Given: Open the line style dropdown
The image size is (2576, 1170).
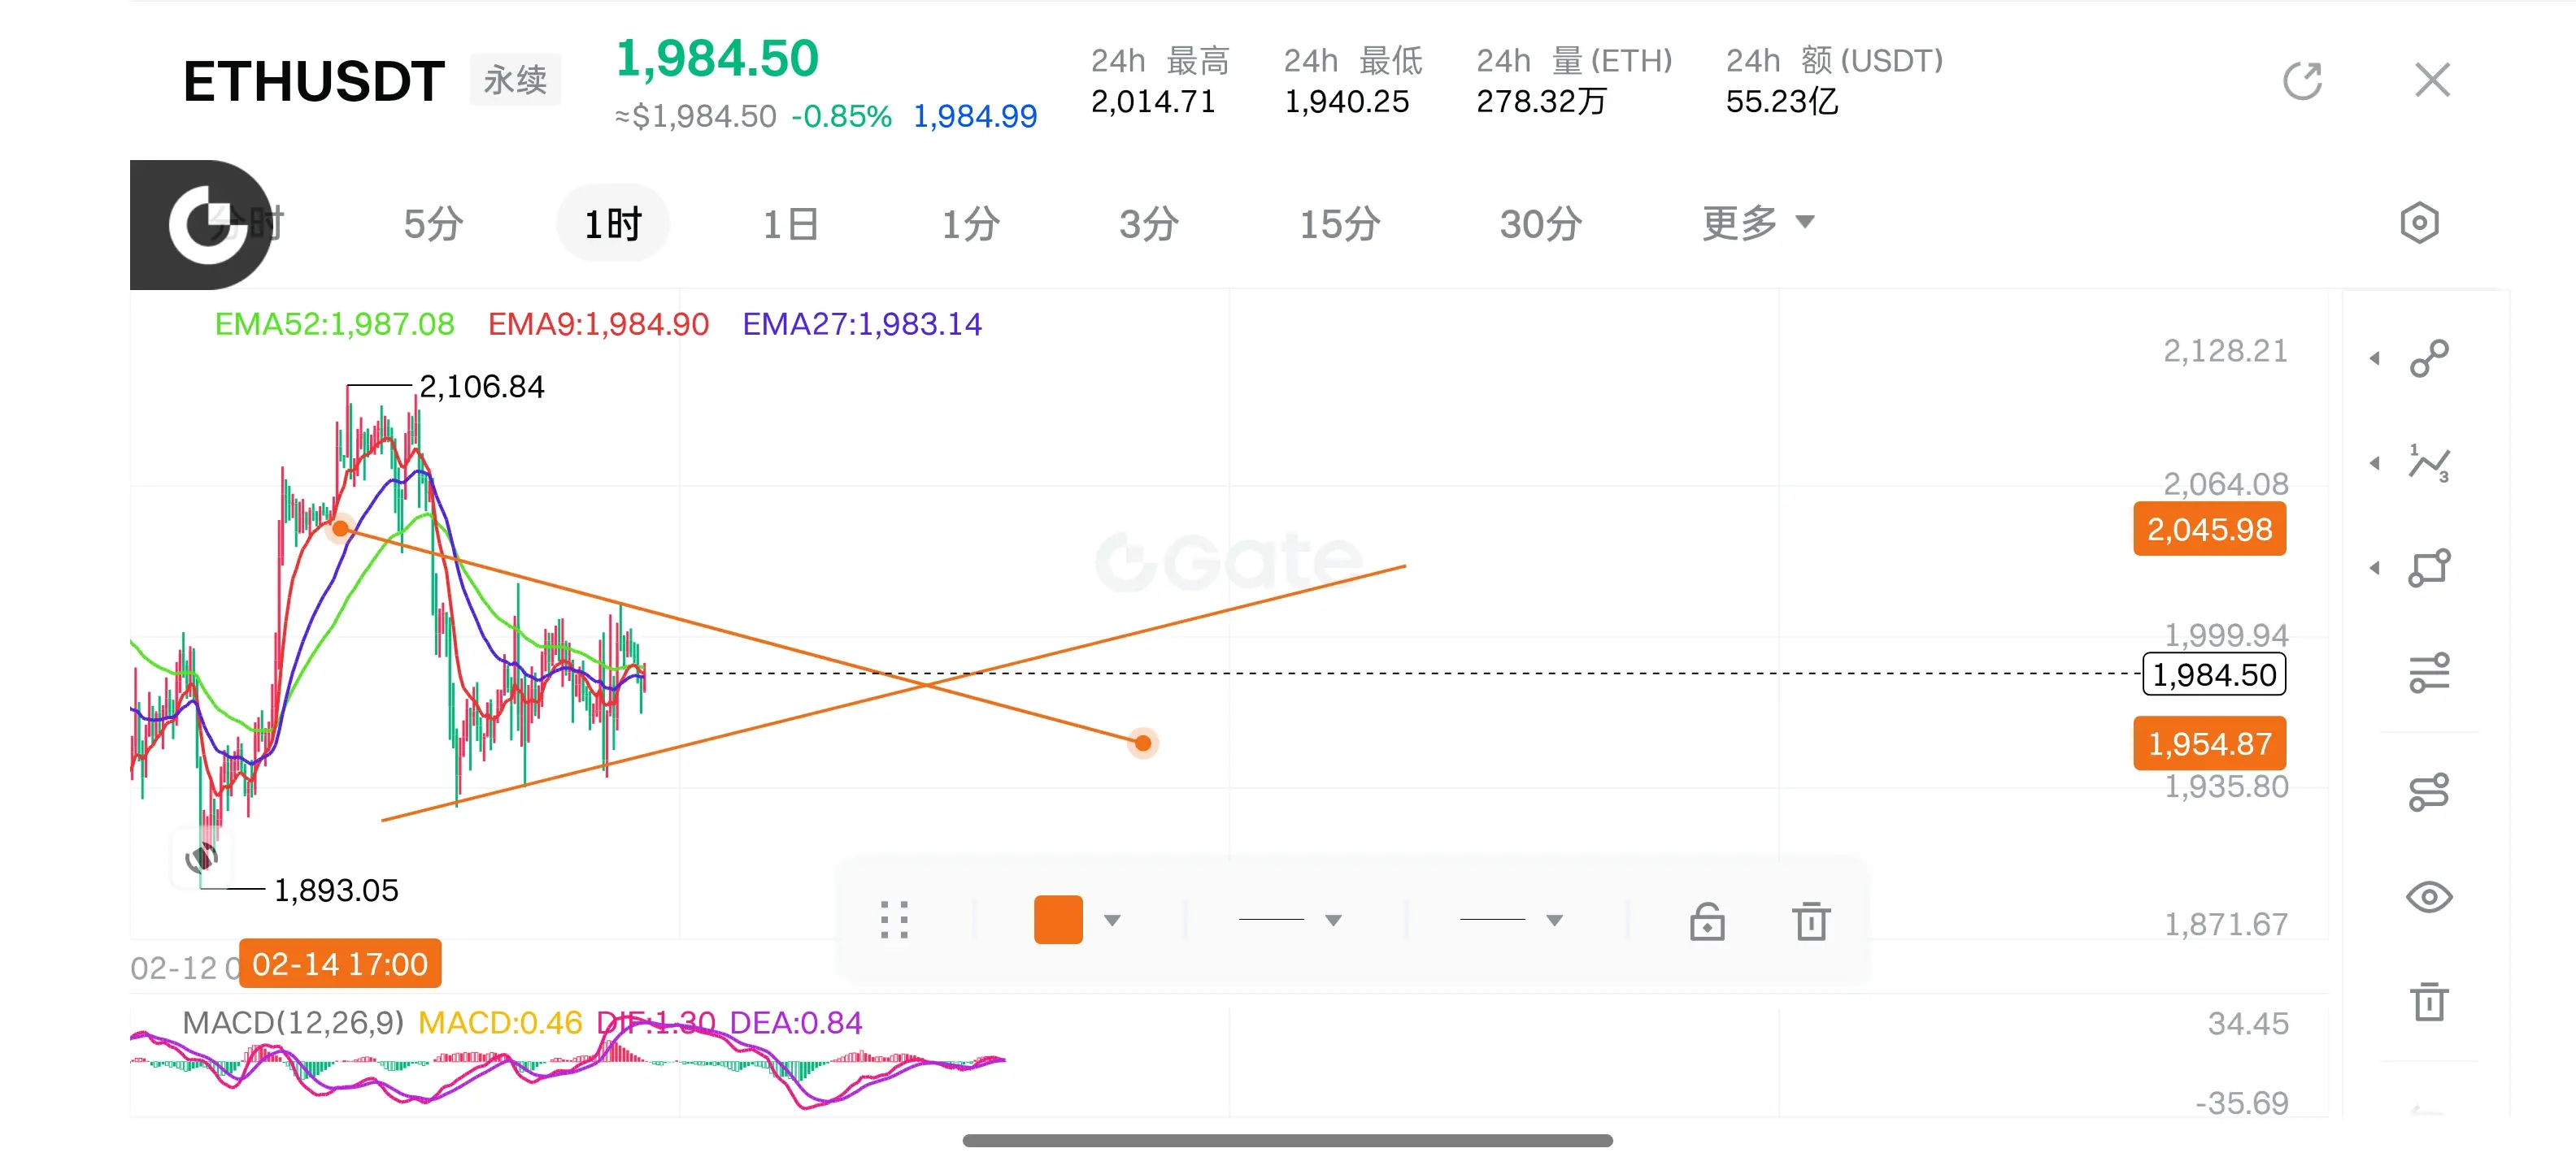Looking at the screenshot, I should point(1510,921).
